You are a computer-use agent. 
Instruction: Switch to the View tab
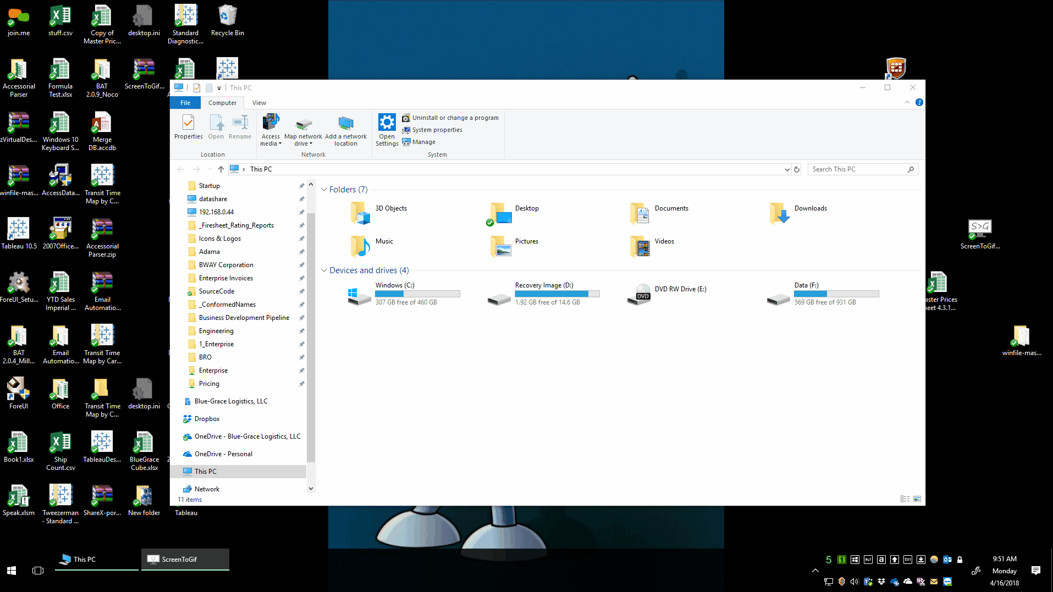259,102
